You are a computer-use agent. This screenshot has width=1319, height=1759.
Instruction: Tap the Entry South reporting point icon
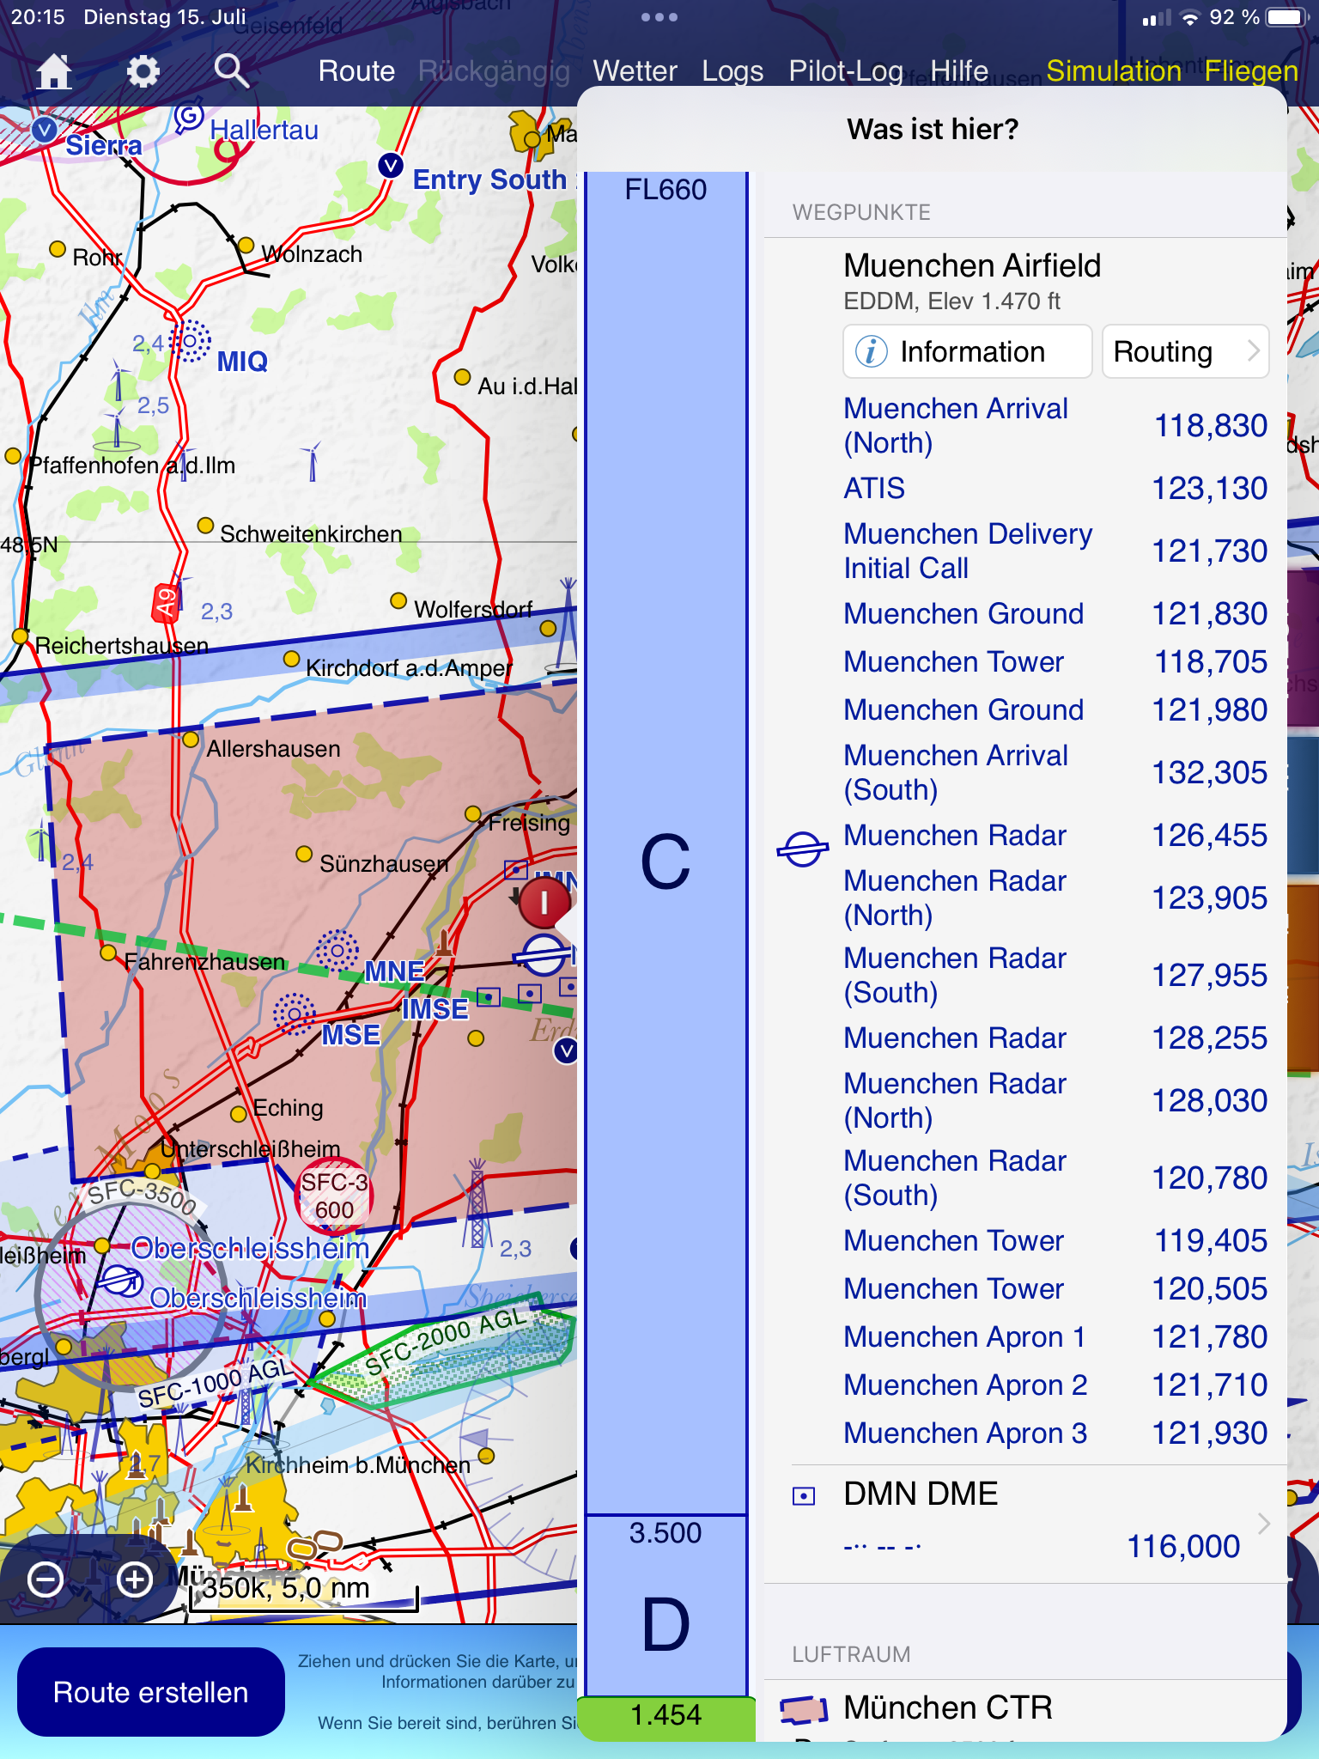click(x=391, y=166)
